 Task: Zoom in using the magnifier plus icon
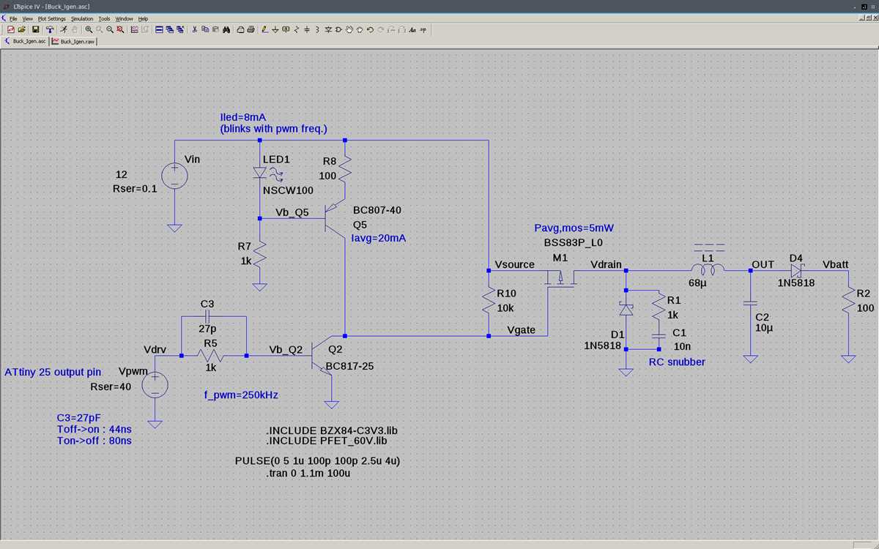(89, 29)
